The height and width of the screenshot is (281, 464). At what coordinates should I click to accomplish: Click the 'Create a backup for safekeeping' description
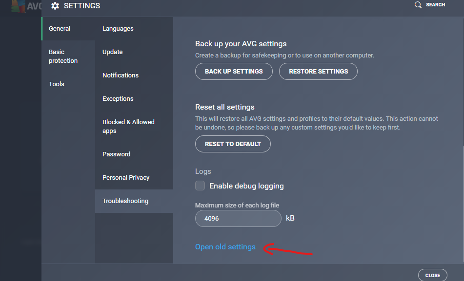click(x=284, y=55)
